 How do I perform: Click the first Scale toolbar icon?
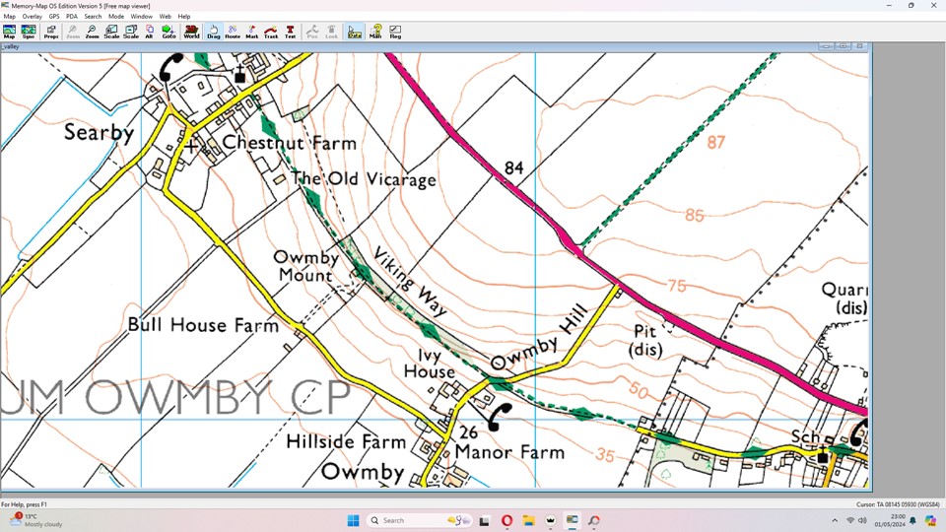pyautogui.click(x=111, y=32)
